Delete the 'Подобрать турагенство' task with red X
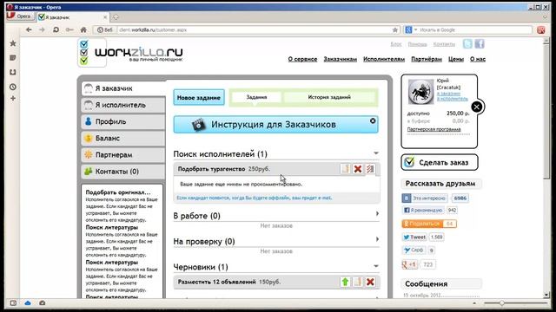This screenshot has height=312, width=556. pyautogui.click(x=358, y=169)
